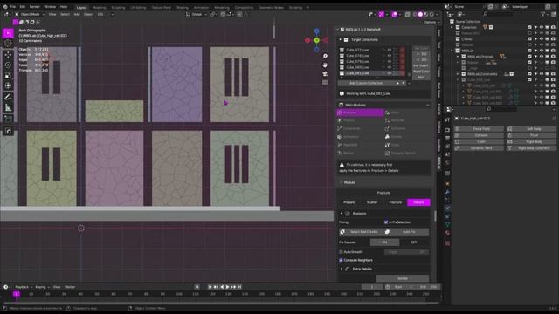Click the Select Bad Chunks icon button
This screenshot has height=314, width=559.
(x=361, y=232)
